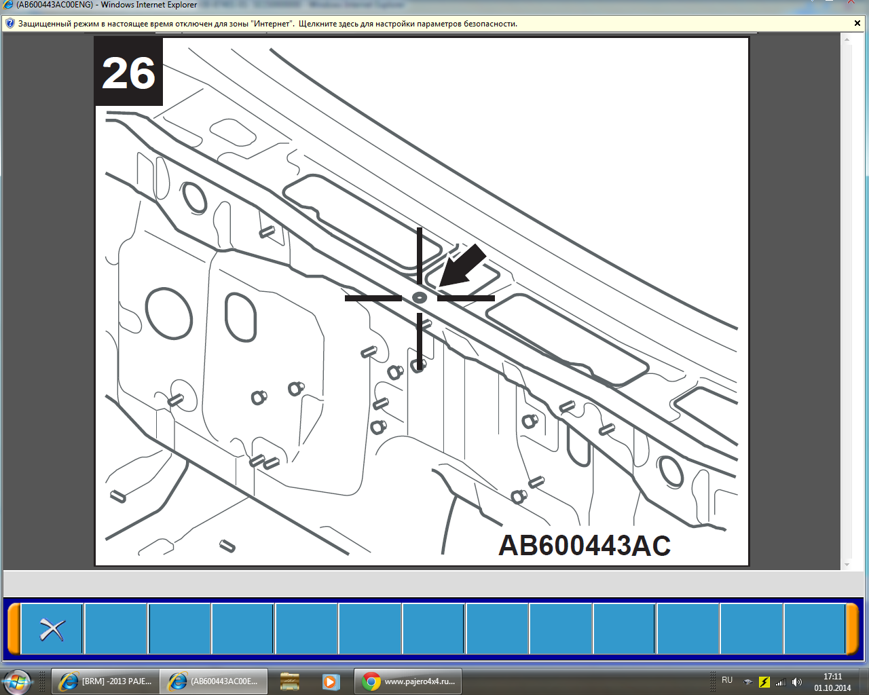Switch to the (AB600443AC00E... taskbar window
869x695 pixels.
(214, 681)
